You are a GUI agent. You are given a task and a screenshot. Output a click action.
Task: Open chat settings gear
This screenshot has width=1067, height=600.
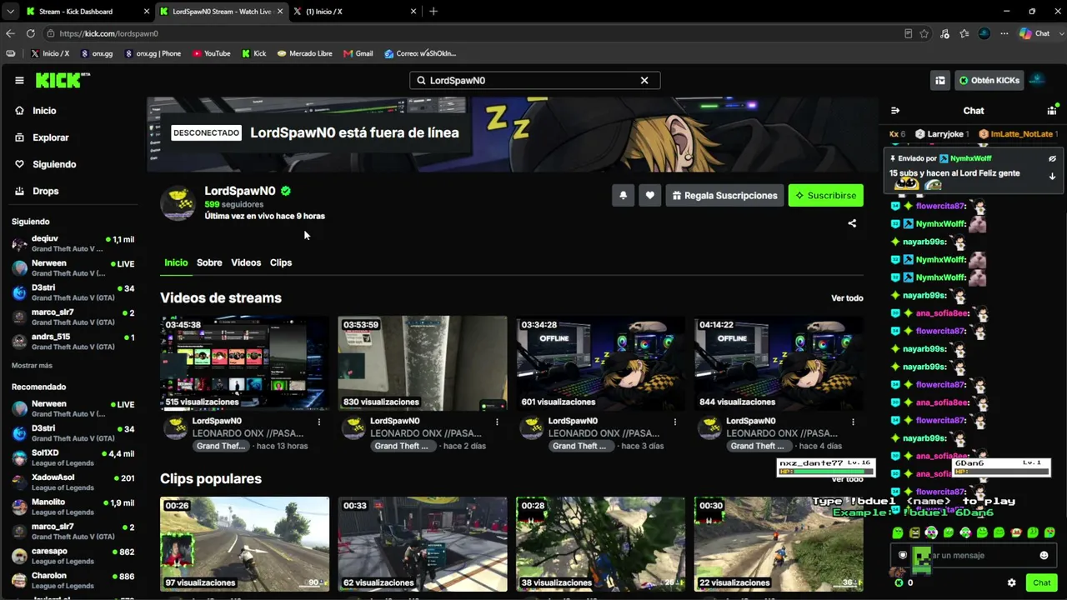pyautogui.click(x=1012, y=583)
